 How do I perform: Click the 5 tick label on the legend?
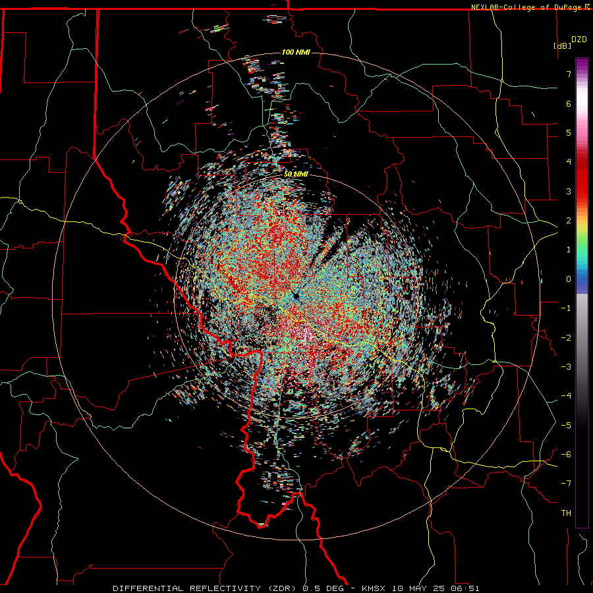click(x=569, y=132)
